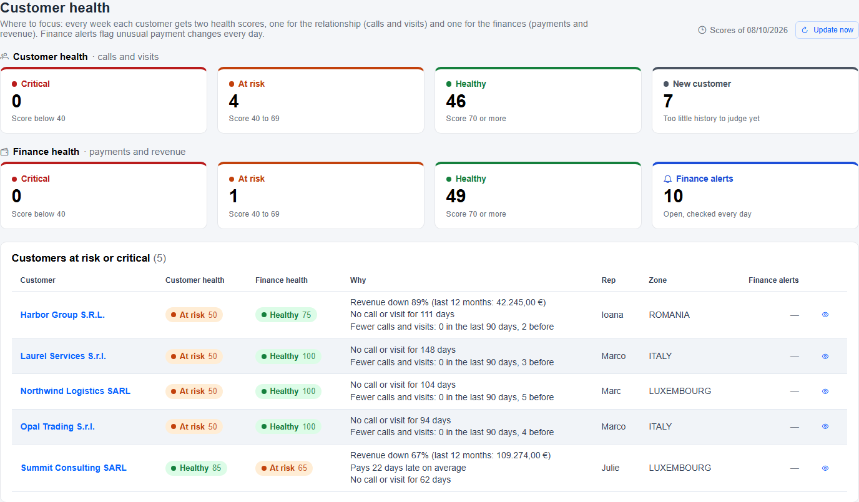This screenshot has width=859, height=502.
Task: Open the Customer health Critical card, score below 40
Action: [104, 100]
